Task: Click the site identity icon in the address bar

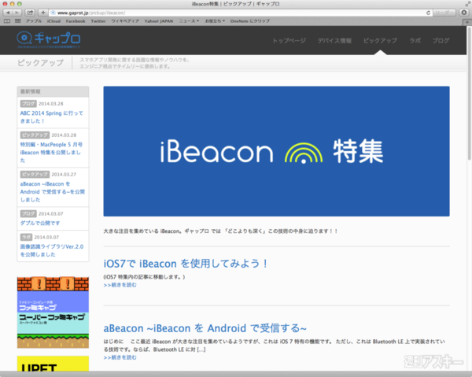Action: point(53,13)
